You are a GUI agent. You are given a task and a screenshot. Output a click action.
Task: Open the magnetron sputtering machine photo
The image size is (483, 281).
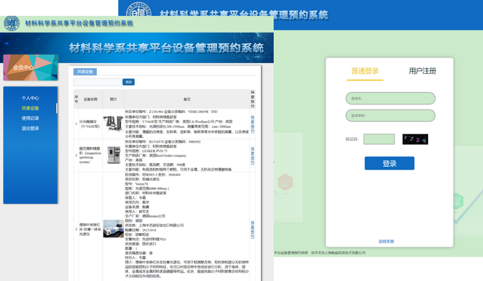(113, 155)
